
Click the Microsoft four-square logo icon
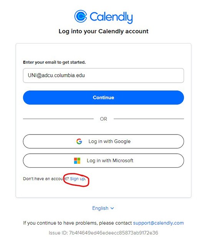[x=77, y=161]
